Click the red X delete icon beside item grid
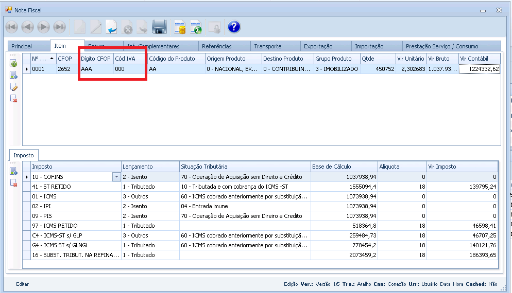Screen dimensions: 512x293 point(14,98)
